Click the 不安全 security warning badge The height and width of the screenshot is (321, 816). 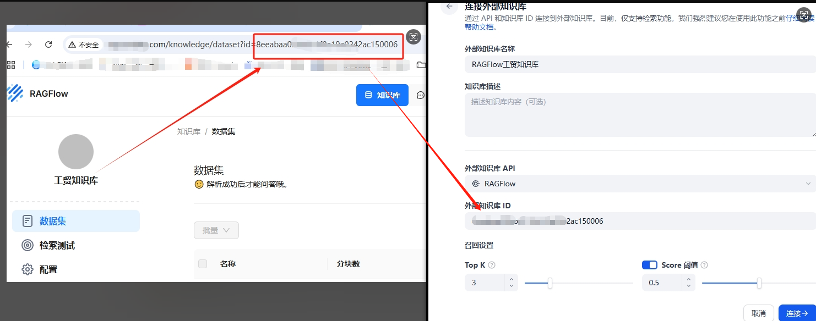click(x=83, y=45)
